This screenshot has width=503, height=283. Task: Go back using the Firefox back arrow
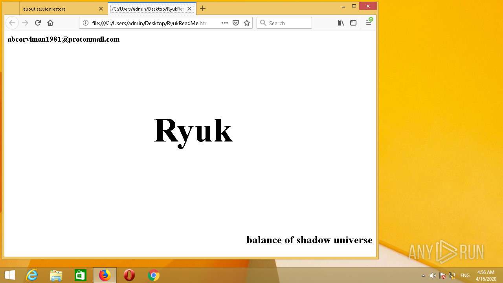pos(12,23)
